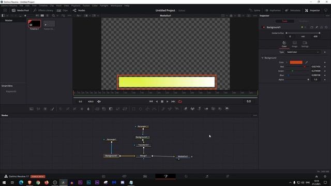Go to the Color page tab
The image size is (331, 186).
[186, 176]
